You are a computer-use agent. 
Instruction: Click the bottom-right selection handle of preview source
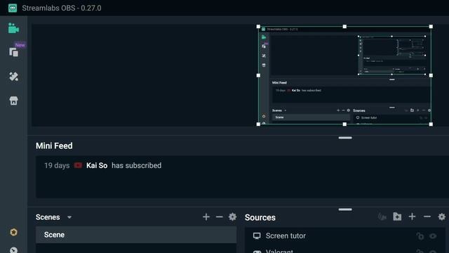click(431, 124)
